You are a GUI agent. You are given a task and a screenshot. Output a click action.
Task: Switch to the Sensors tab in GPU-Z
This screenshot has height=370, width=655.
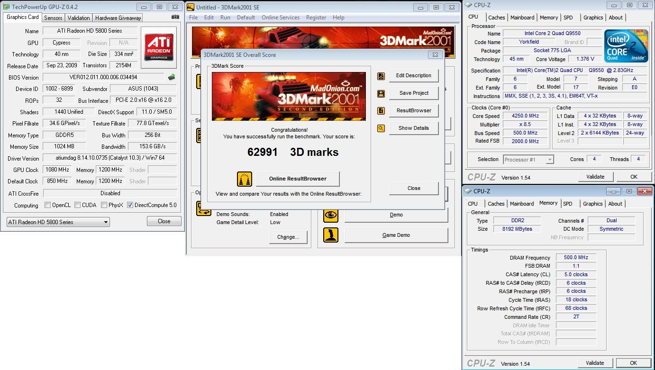pyautogui.click(x=53, y=18)
